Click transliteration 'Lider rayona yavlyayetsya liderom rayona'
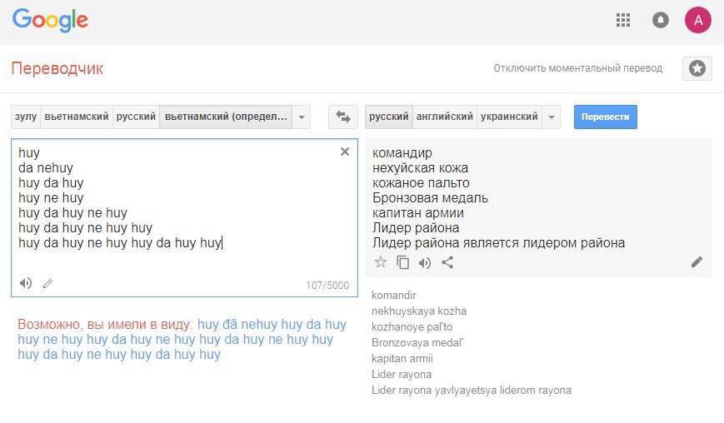The image size is (724, 423). point(472,391)
